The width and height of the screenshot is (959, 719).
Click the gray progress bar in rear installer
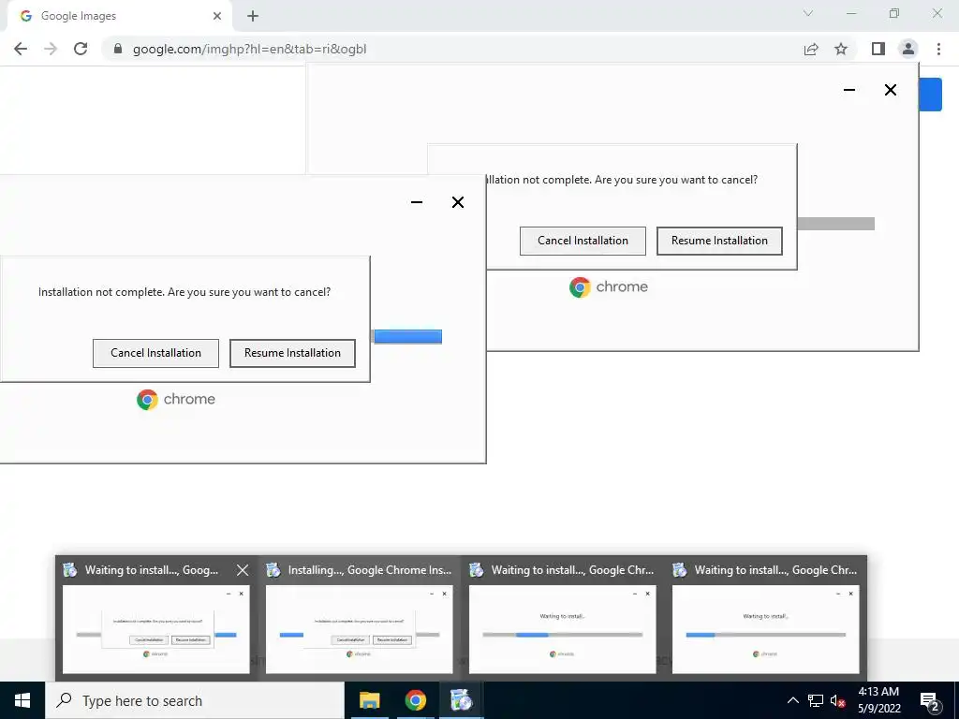point(836,224)
